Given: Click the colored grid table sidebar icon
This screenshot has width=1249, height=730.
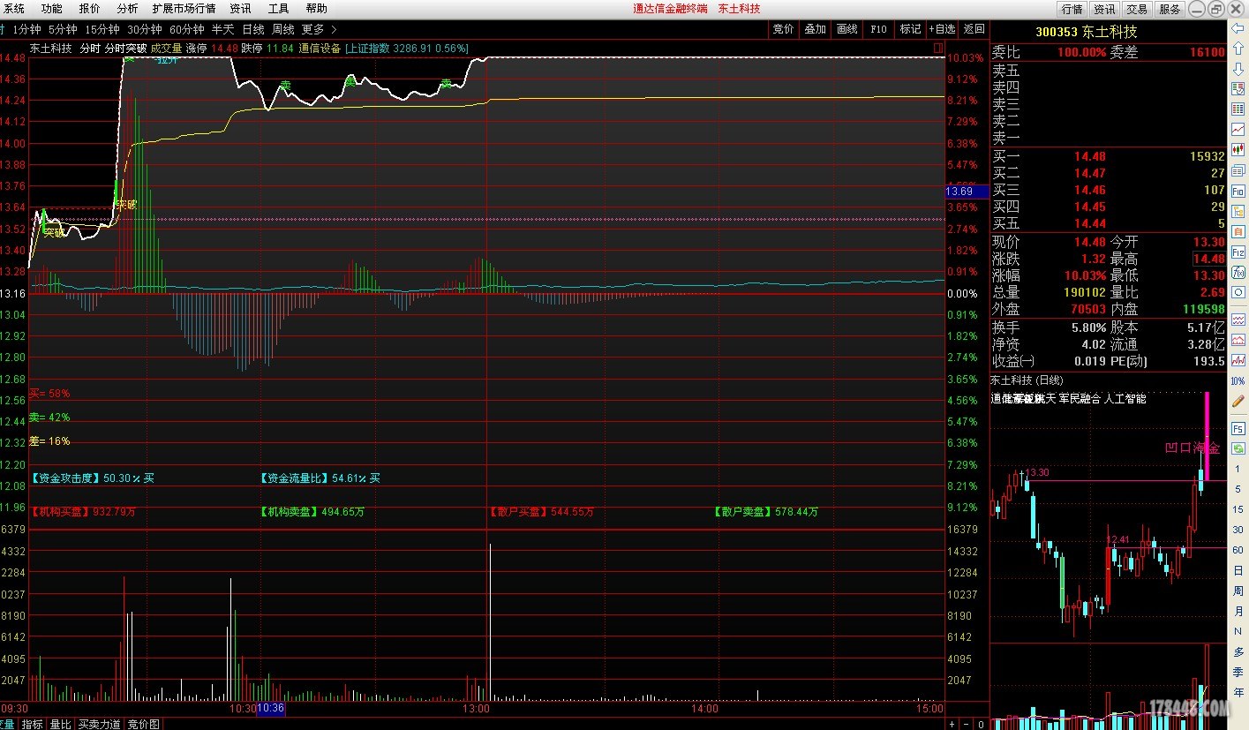Looking at the screenshot, I should coord(1238,109).
